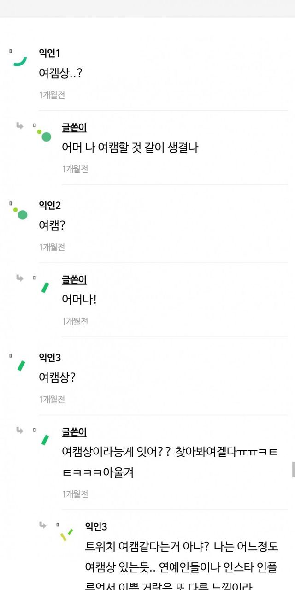Screen dimensions: 295x590
Task: Click the avatar of the '어머나!' reply author
Action: pos(45,288)
